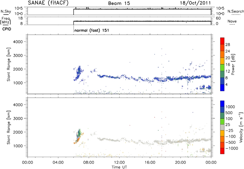Select the -500 value on the Velocity colorbar
The height and width of the screenshot is (169, 244).
[x=231, y=142]
